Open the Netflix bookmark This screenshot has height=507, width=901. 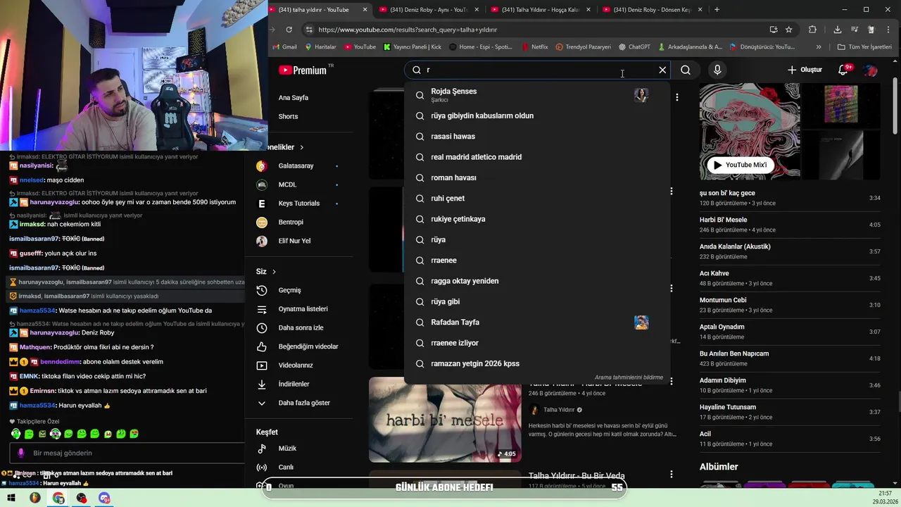(x=534, y=47)
